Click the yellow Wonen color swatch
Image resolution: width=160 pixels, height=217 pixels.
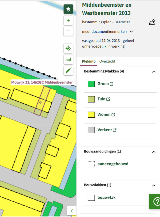[x=91, y=115]
